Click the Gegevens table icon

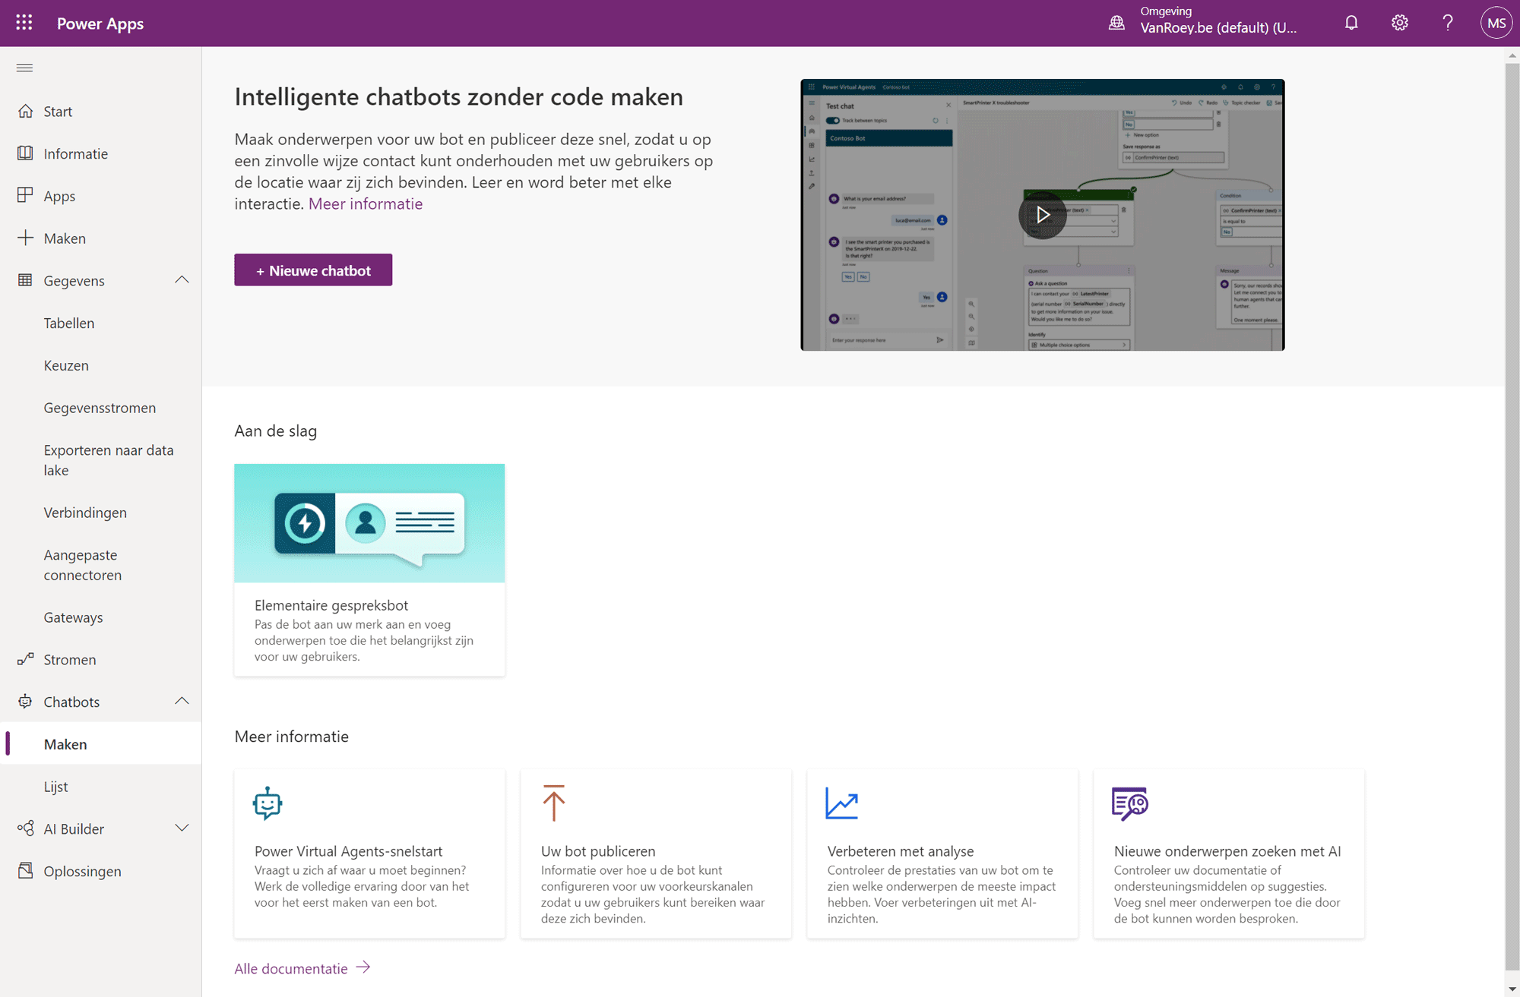(25, 280)
